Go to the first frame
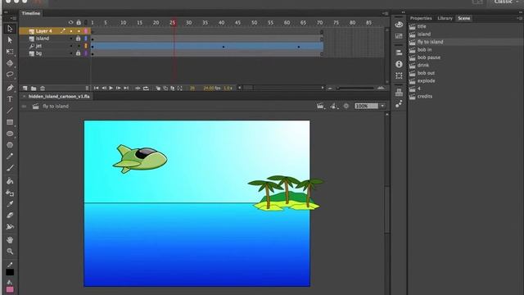 click(97, 88)
